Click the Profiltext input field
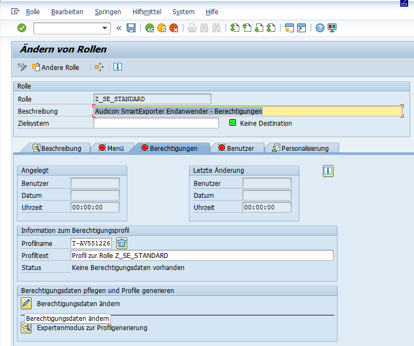The height and width of the screenshot is (346, 414). (202, 255)
